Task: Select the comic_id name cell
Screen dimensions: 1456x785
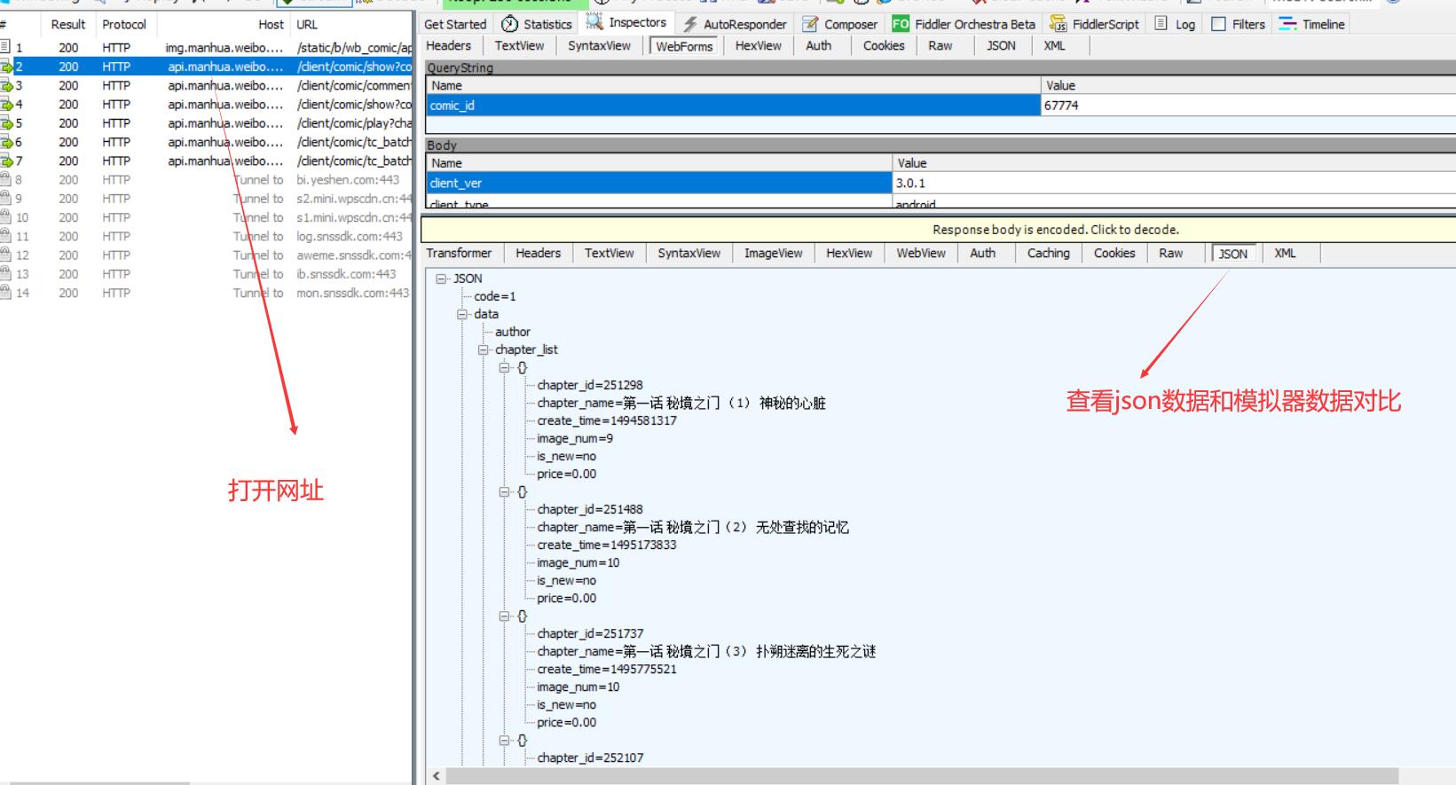Action: 733,106
